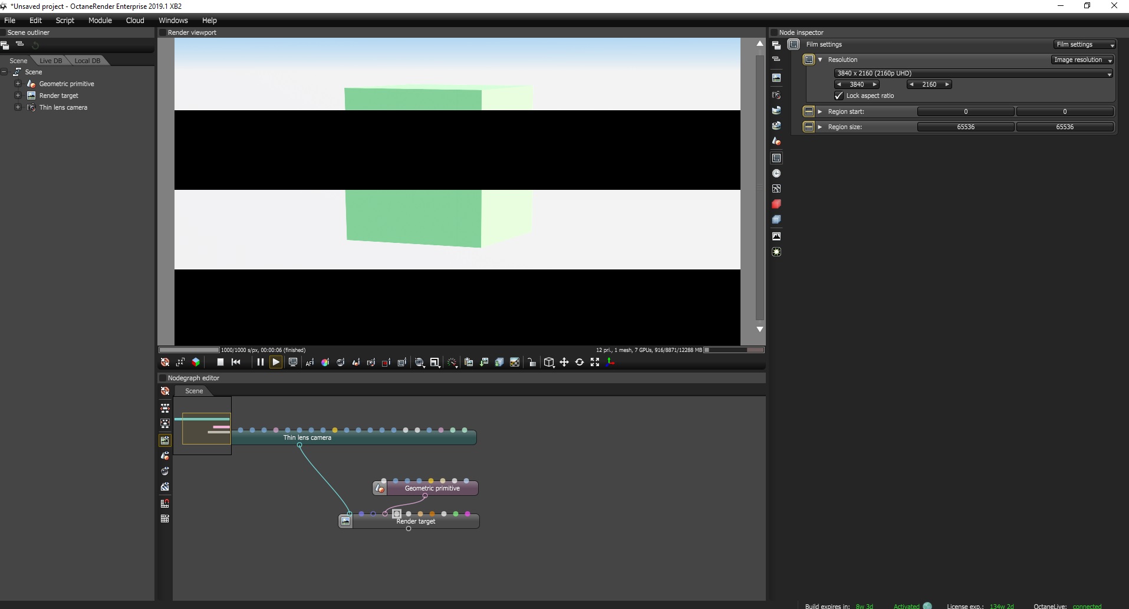Export the render passes

pos(499,363)
